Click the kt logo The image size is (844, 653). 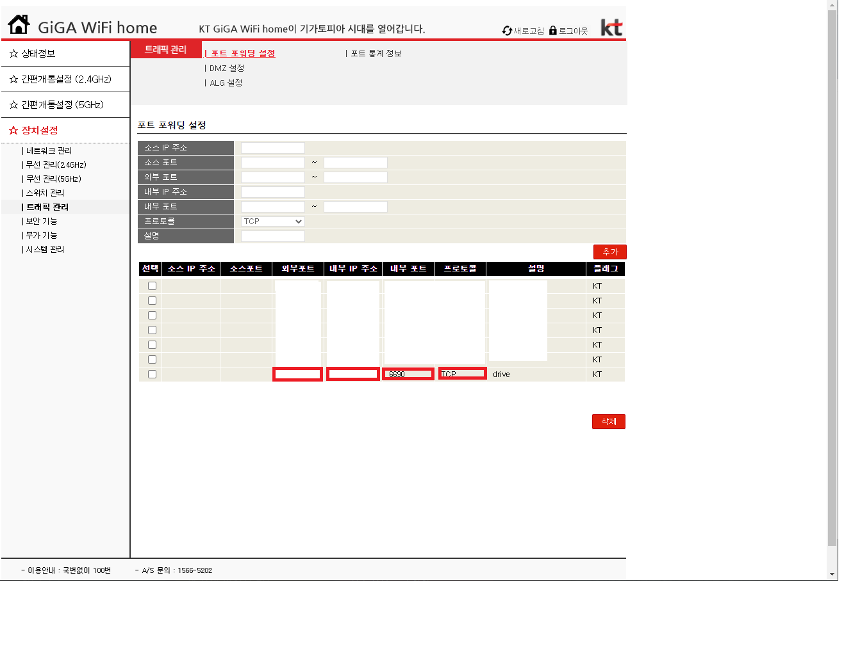pos(611,28)
